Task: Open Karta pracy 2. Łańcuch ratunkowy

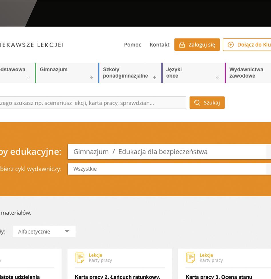Action: (x=117, y=277)
